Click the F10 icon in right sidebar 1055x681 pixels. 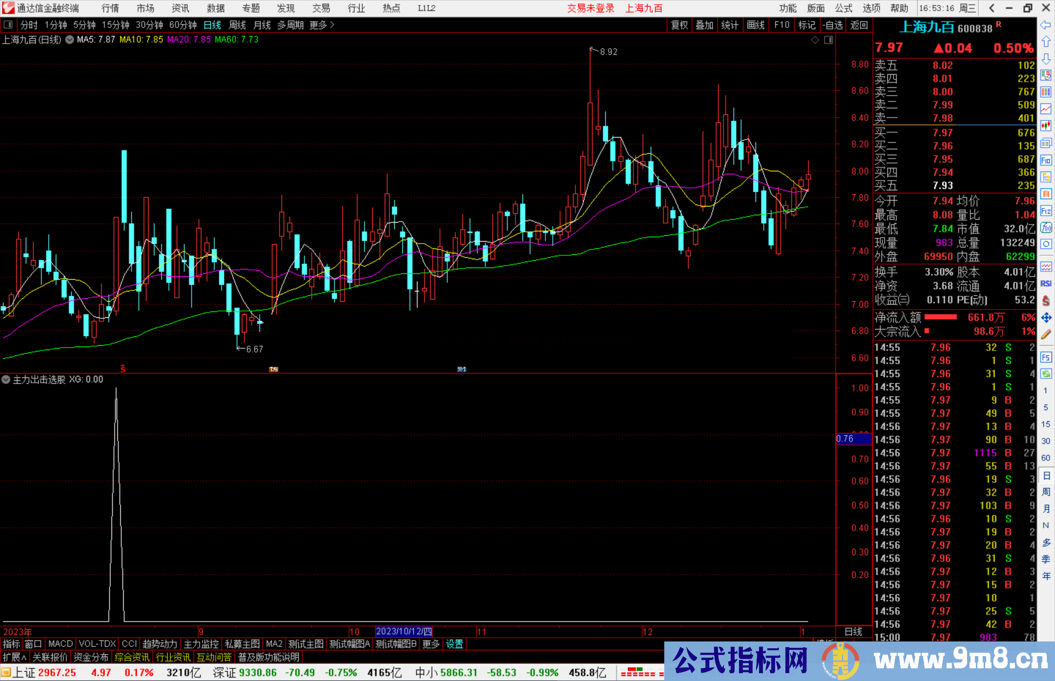coord(1046,160)
